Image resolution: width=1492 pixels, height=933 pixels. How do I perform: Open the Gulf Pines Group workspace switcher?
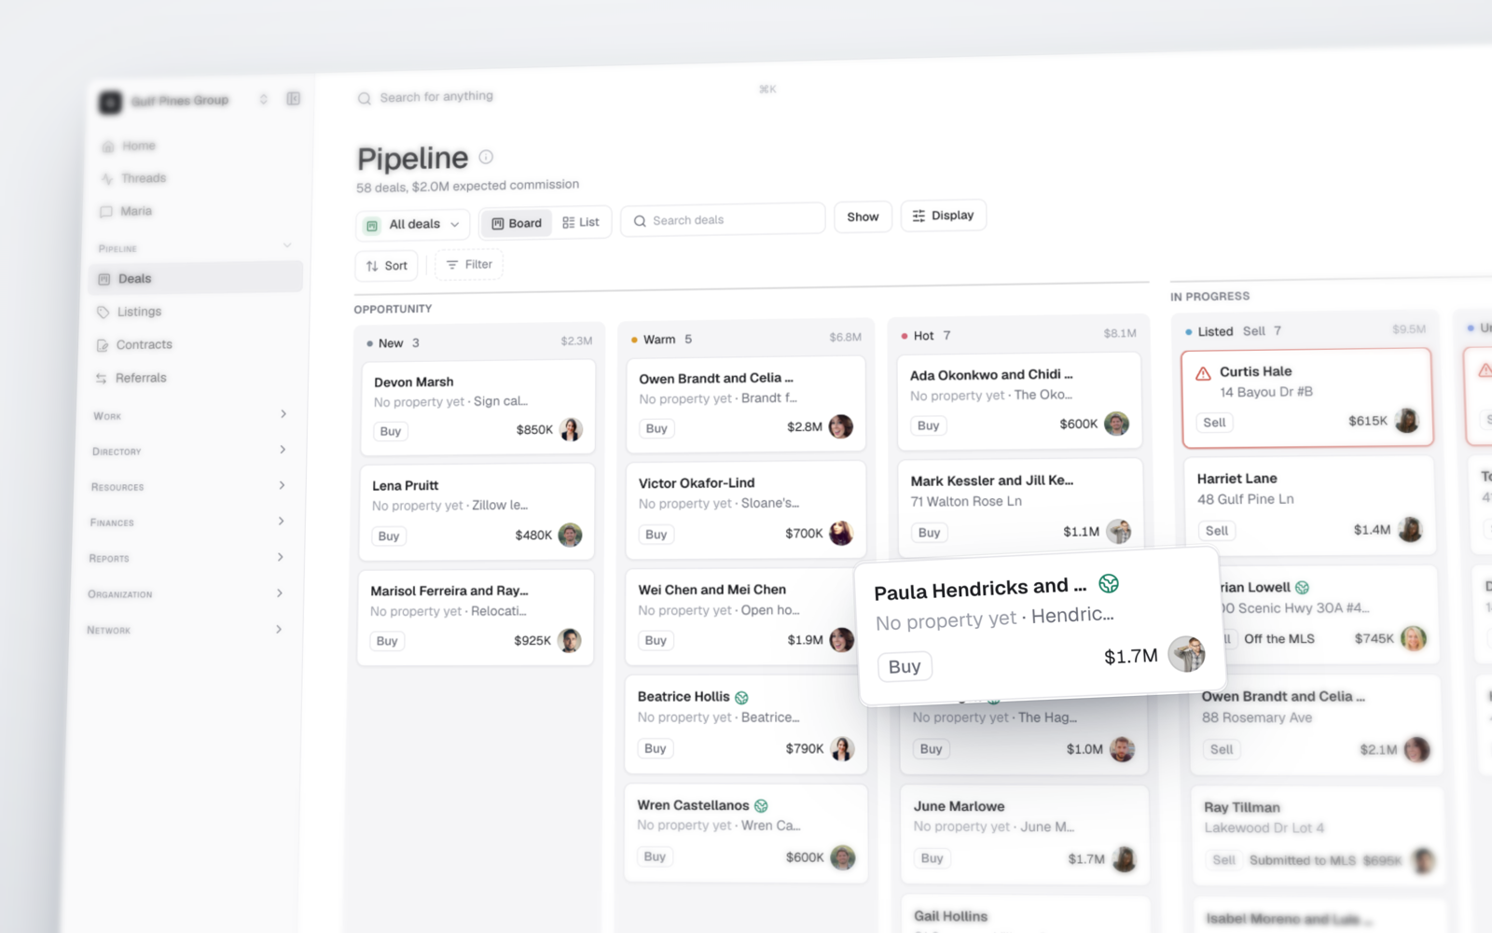point(183,100)
